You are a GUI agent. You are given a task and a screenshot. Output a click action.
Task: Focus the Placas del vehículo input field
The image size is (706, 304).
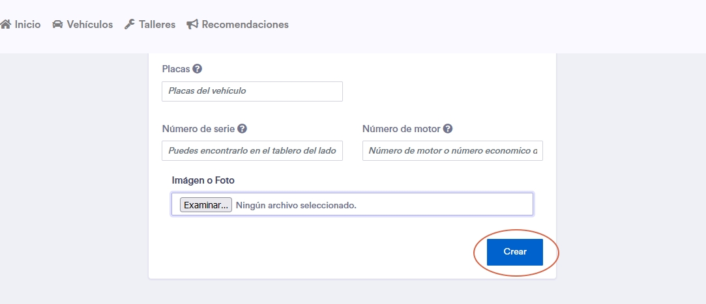click(252, 91)
